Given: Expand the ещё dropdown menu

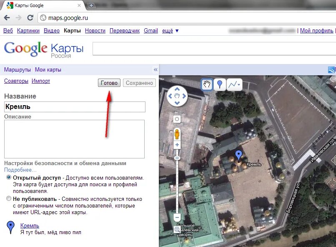Looking at the screenshot, I should pyautogui.click(x=171, y=30).
